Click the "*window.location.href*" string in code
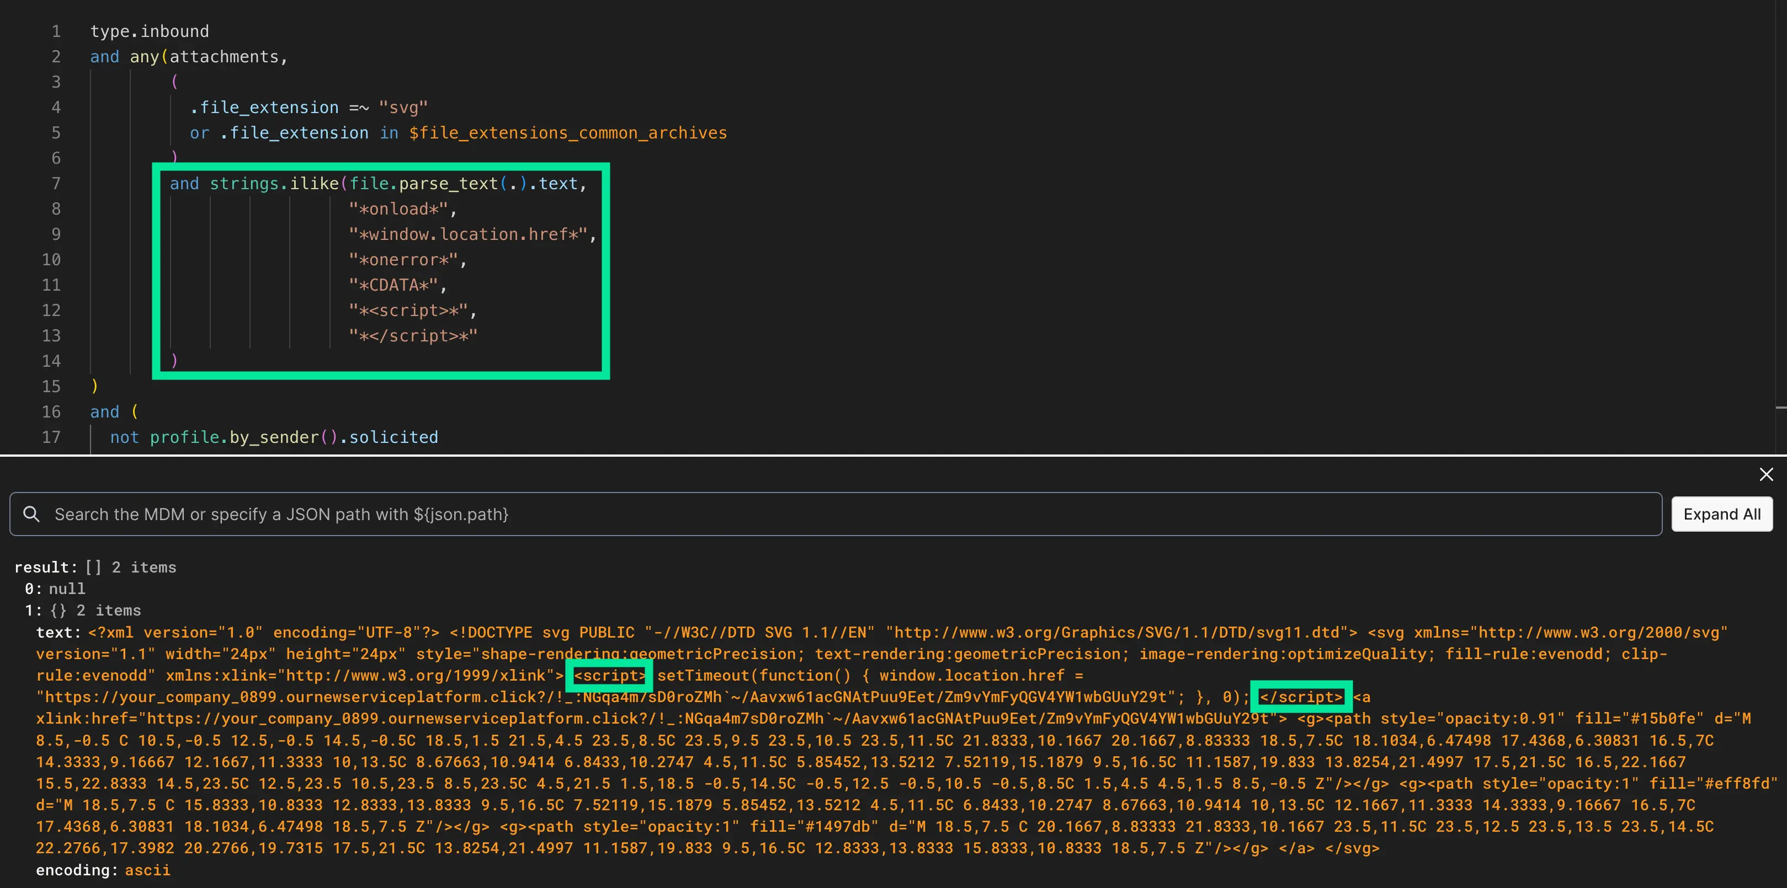Image resolution: width=1787 pixels, height=888 pixels. [x=468, y=234]
